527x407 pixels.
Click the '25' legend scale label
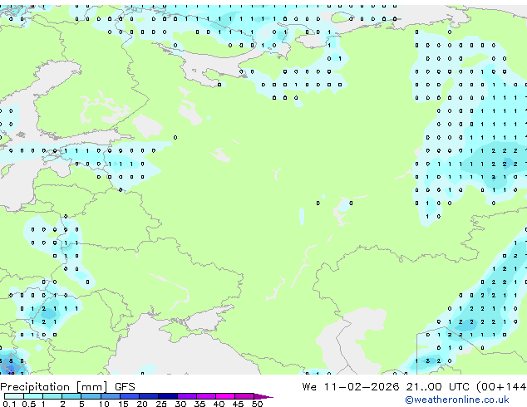pyautogui.click(x=161, y=404)
